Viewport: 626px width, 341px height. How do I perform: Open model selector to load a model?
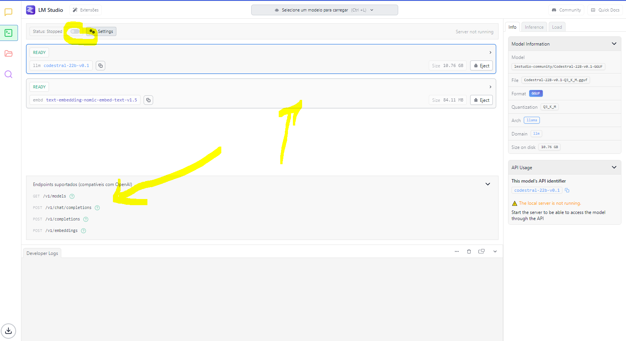325,10
